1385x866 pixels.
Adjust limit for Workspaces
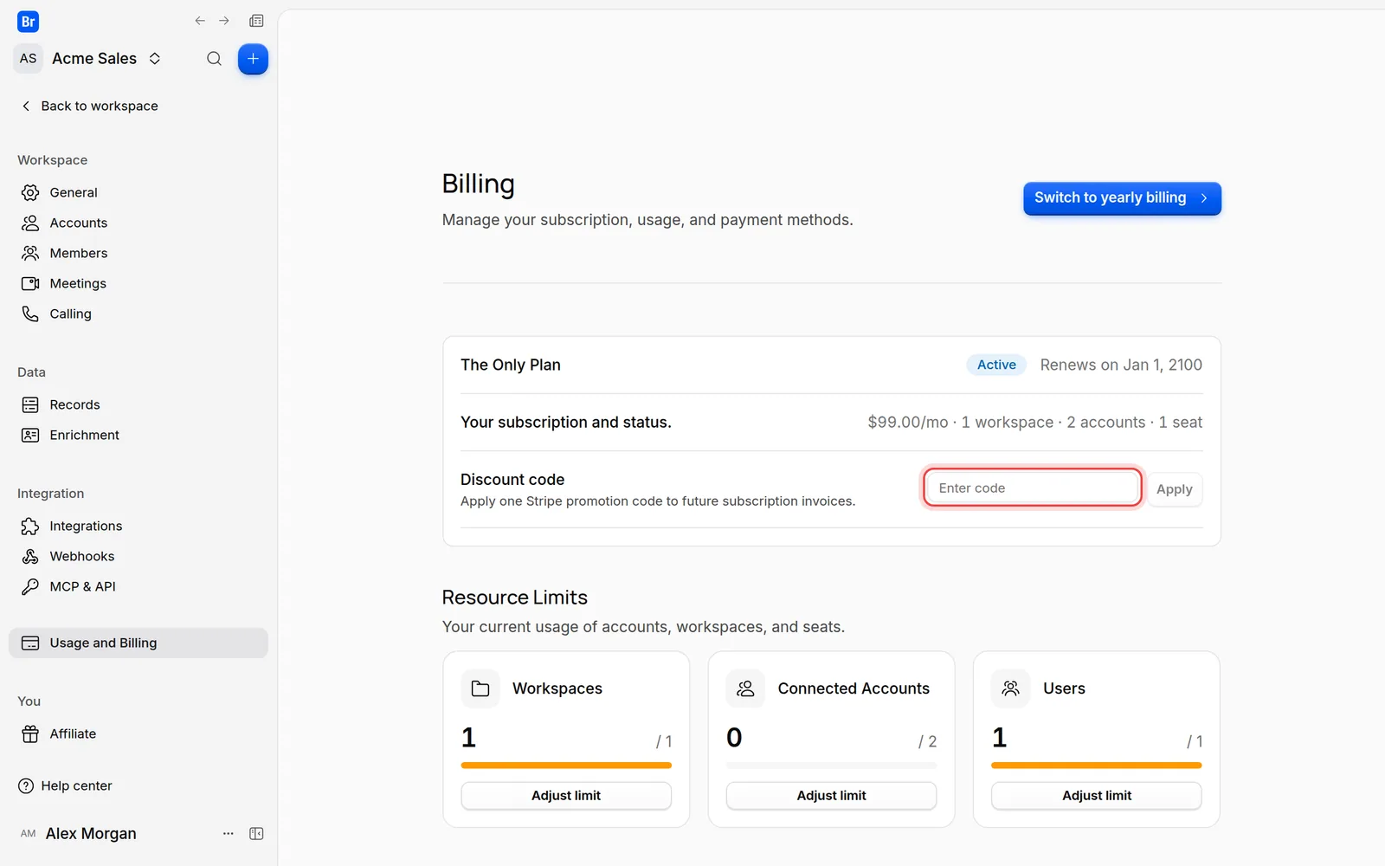pyautogui.click(x=566, y=796)
